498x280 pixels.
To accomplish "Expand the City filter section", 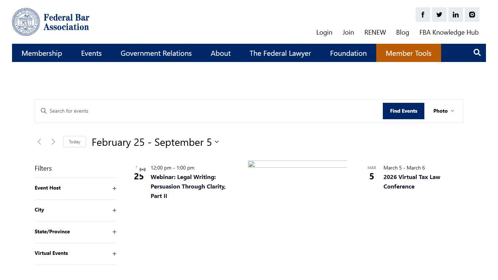I will [x=114, y=210].
